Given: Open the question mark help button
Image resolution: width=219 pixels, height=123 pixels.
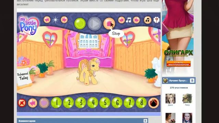Looking at the screenshot, I should [157, 20].
